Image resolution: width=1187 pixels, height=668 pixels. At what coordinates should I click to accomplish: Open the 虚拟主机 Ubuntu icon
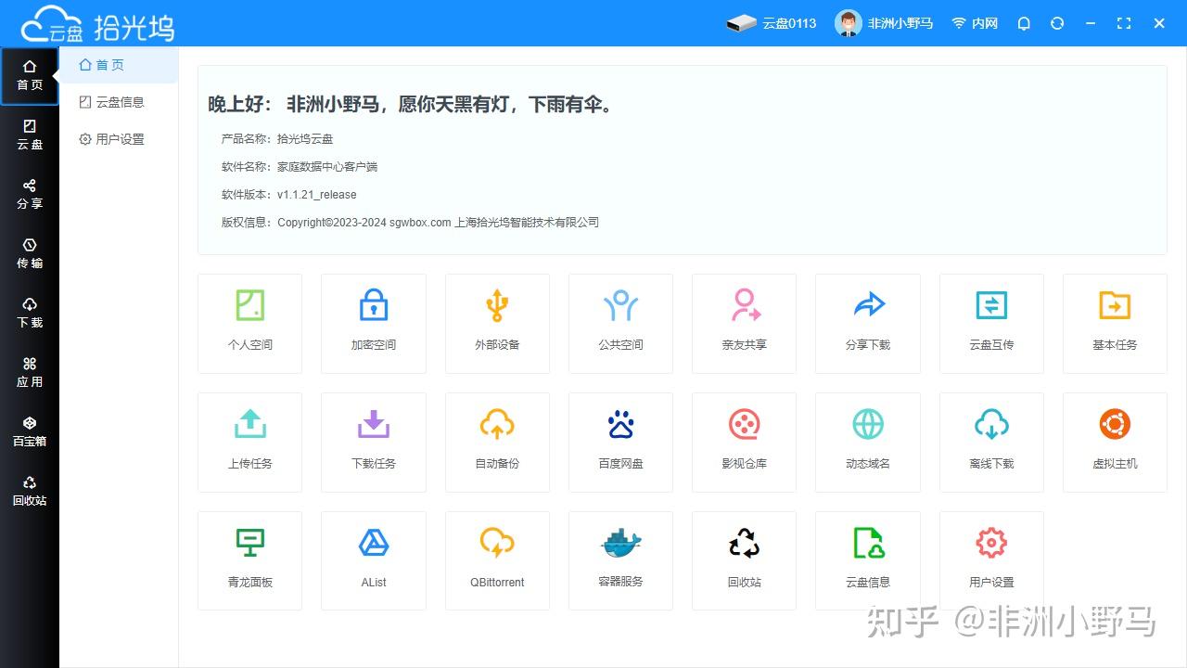[1114, 442]
